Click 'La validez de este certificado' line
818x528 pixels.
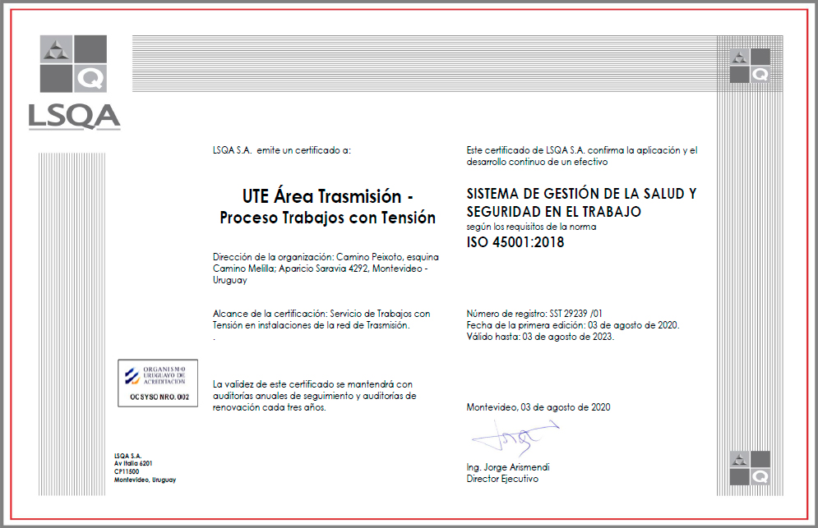coord(312,384)
